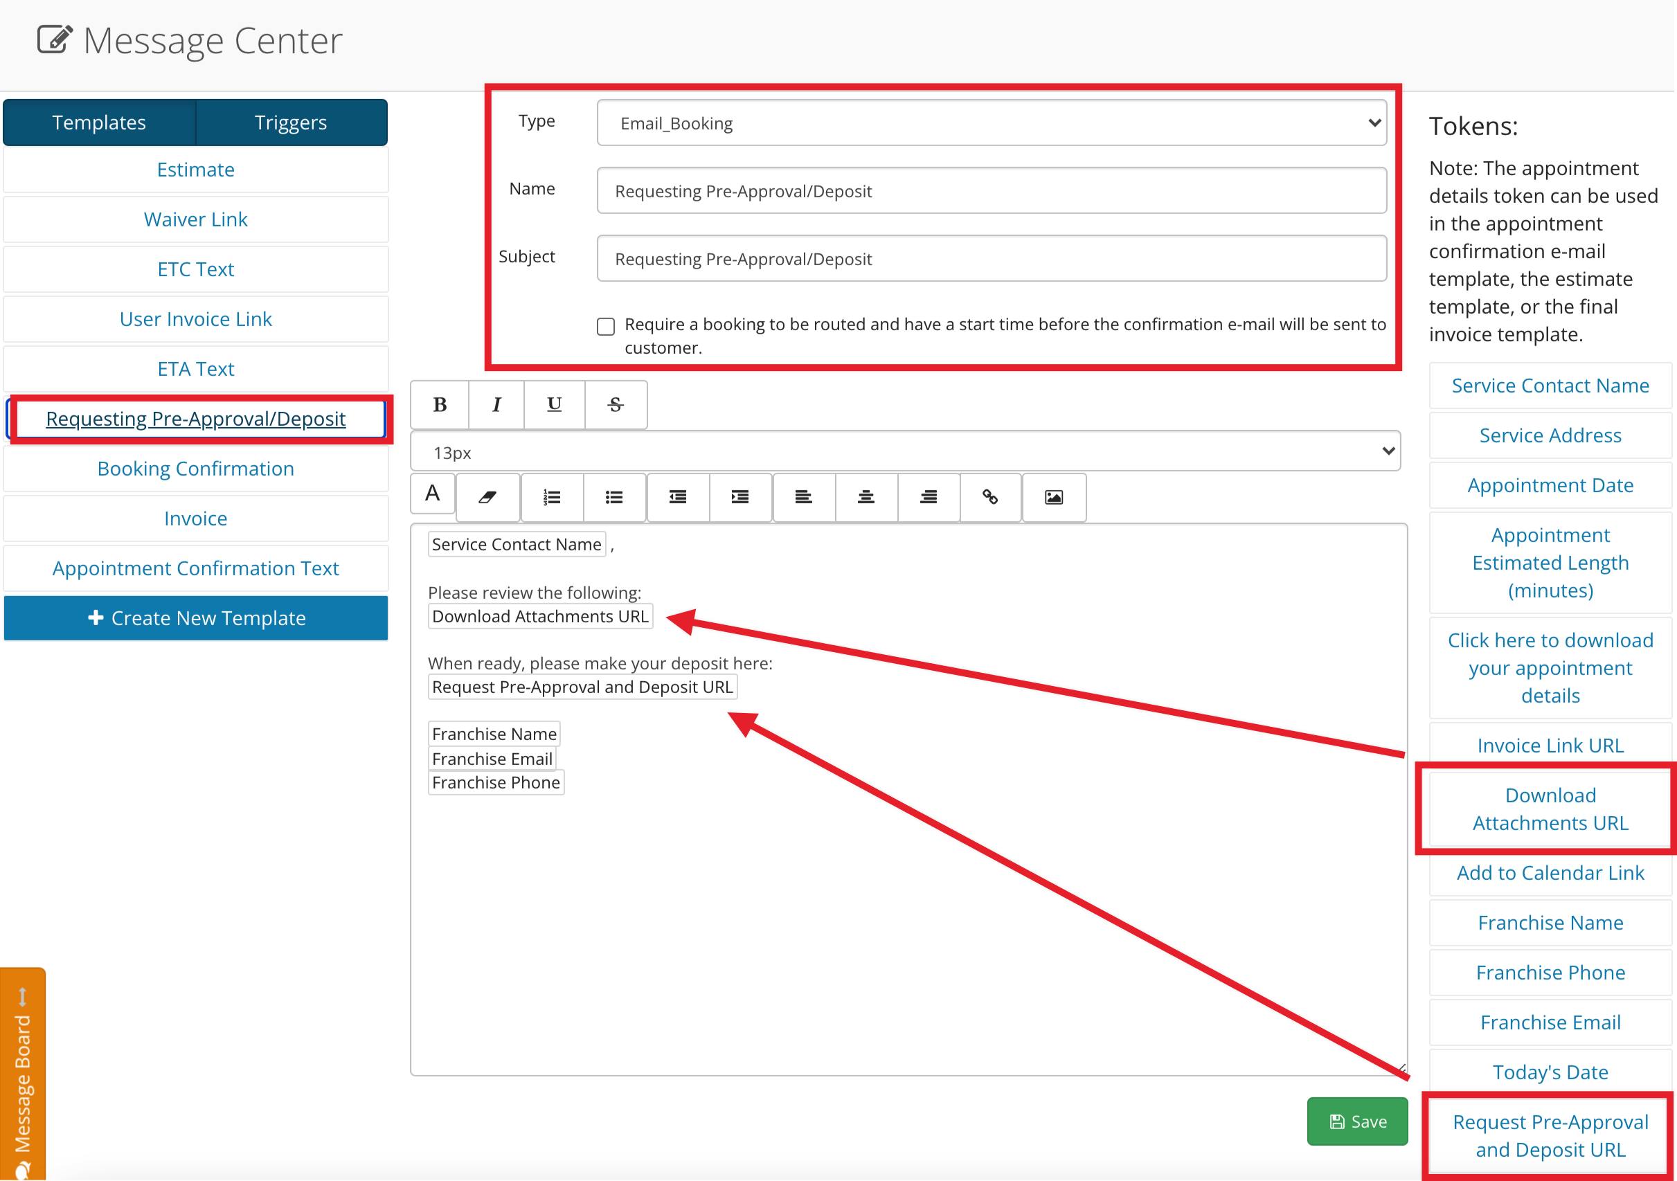Center-align the text
This screenshot has width=1677, height=1181.
coord(866,497)
